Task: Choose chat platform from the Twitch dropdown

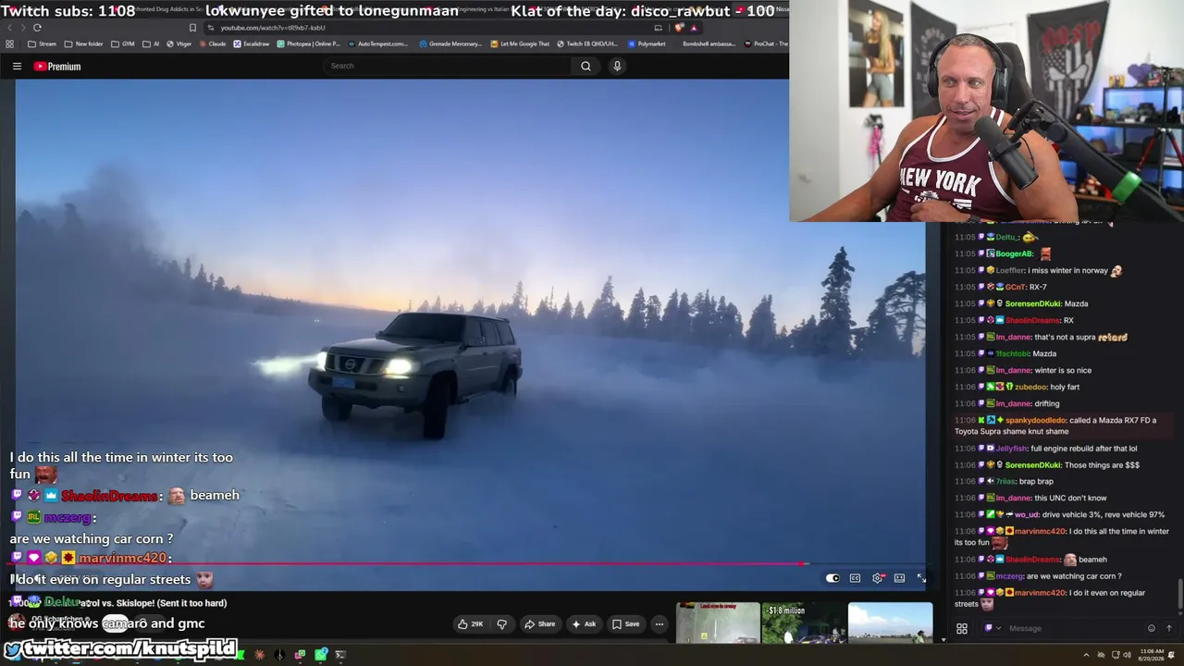Action: [991, 628]
